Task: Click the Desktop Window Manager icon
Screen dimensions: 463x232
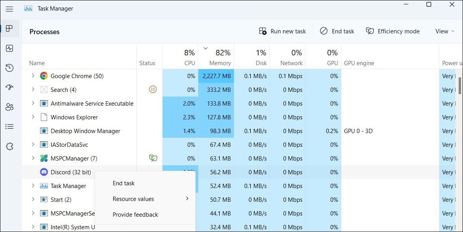Action: click(44, 131)
